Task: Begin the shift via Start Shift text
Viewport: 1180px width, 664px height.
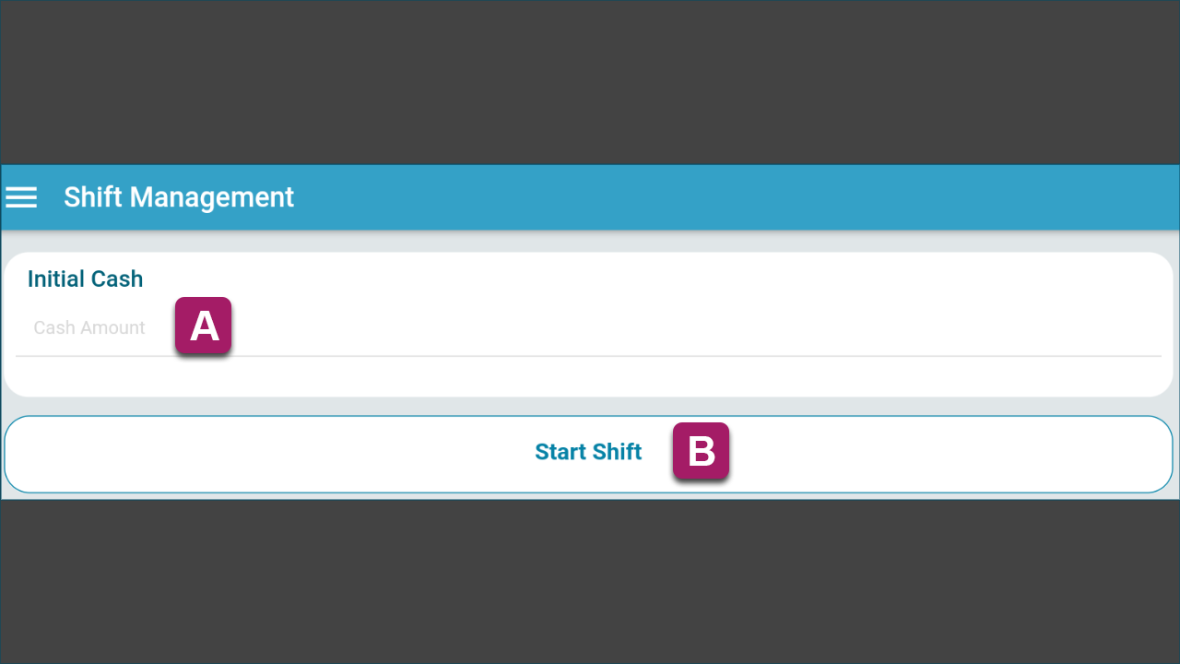Action: click(x=588, y=452)
